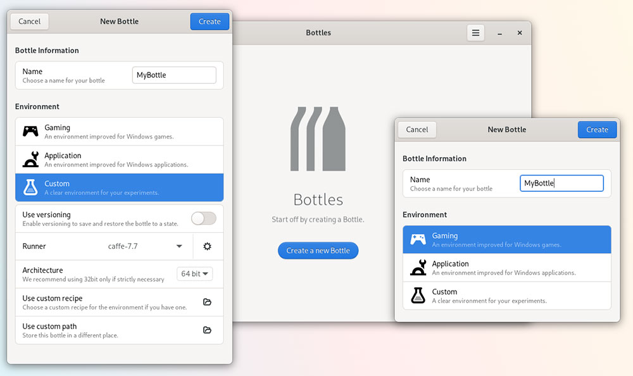The width and height of the screenshot is (633, 376).
Task: Click Create in the right New Bottle dialog
Action: click(597, 130)
